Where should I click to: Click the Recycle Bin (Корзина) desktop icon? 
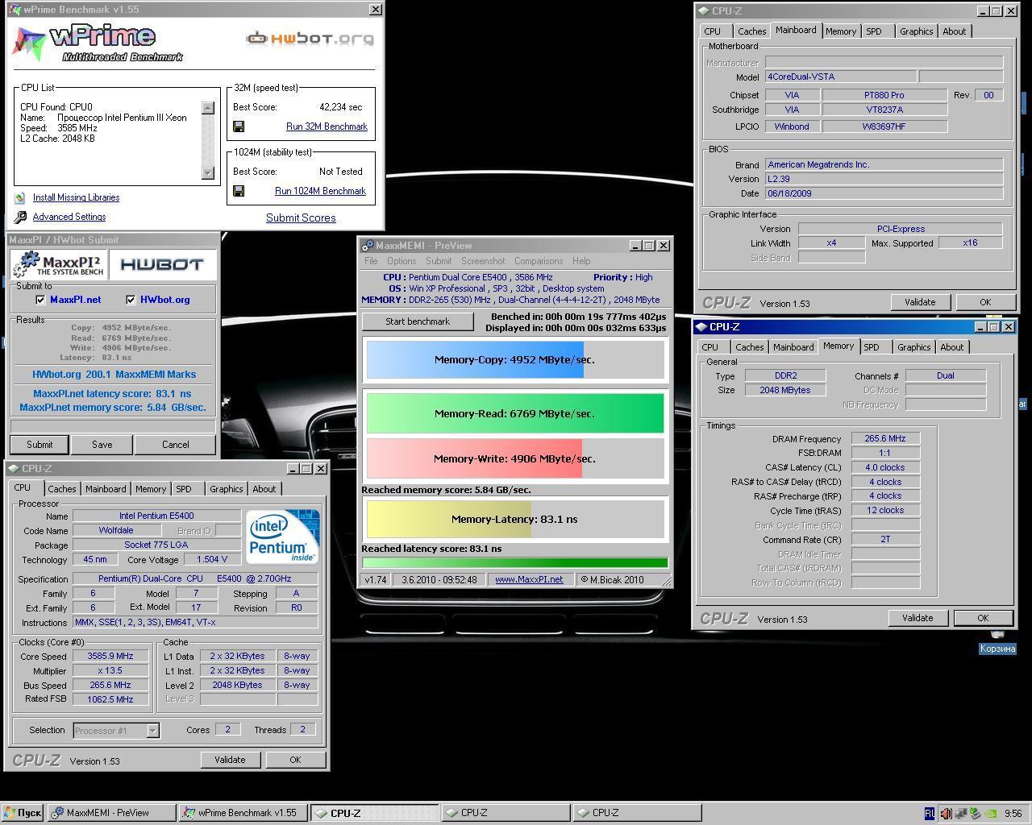997,643
